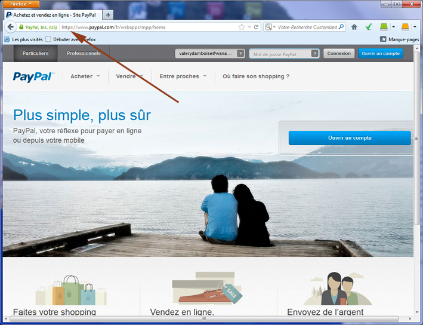423x325 pixels.
Task: Open the dropdown beside the green book icon
Action: click(393, 27)
